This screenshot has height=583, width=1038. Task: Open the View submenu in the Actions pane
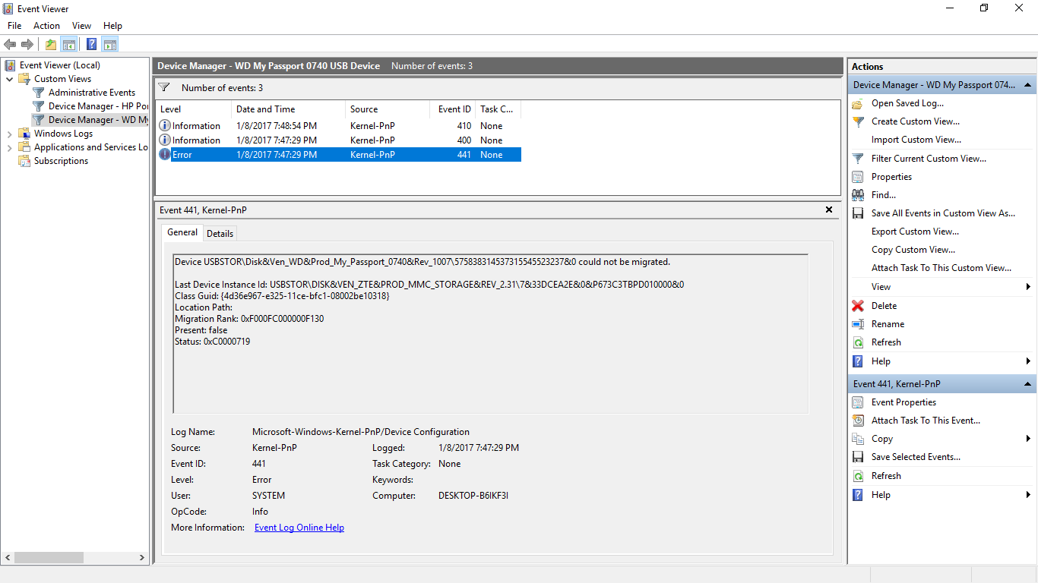click(x=880, y=286)
